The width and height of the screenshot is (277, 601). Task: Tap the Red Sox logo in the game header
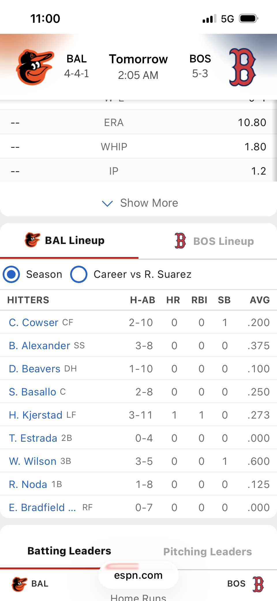pyautogui.click(x=242, y=67)
